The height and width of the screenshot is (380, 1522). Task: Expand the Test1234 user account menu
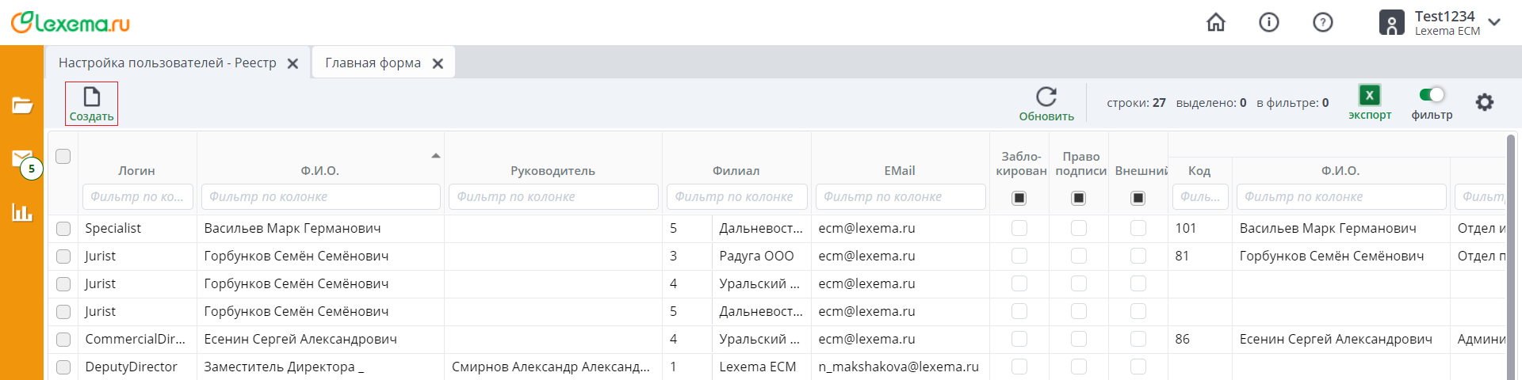click(x=1494, y=23)
